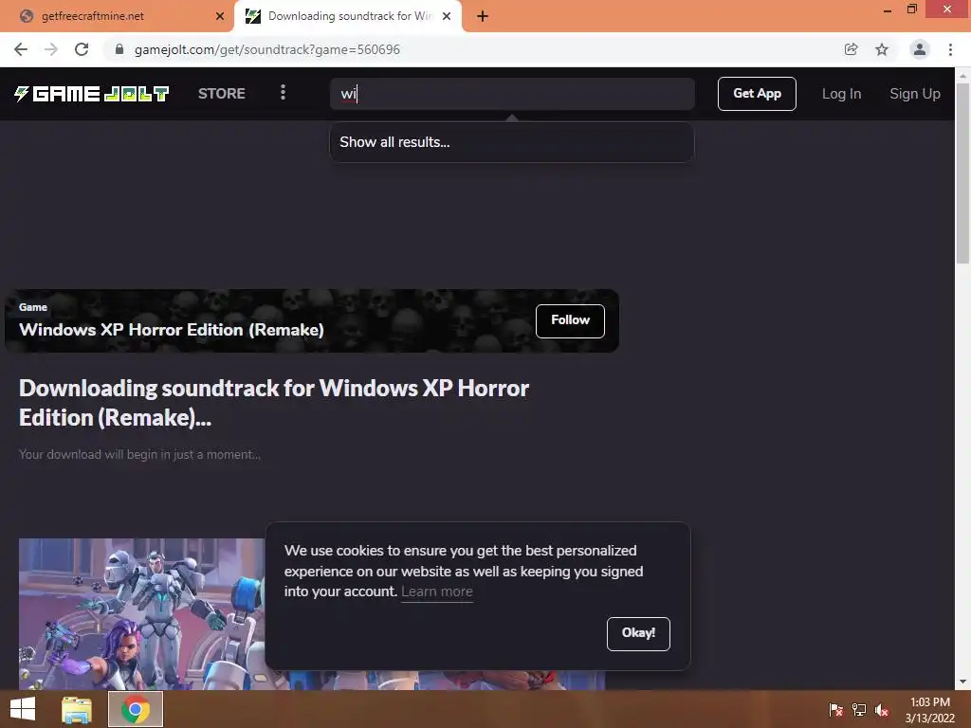Click the Downloading soundtrack heading text
The image size is (971, 728).
pos(274,403)
